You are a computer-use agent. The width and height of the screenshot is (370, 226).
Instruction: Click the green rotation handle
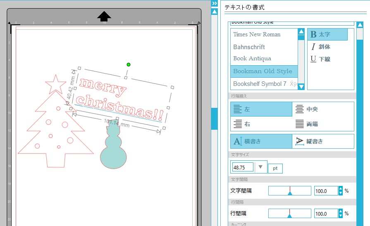pos(129,64)
